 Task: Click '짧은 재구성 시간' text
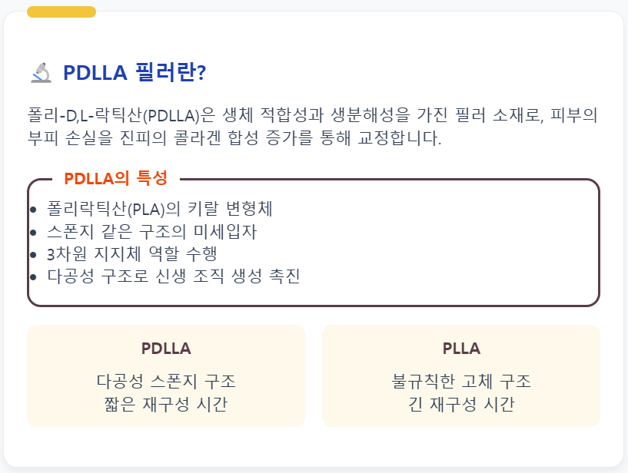click(166, 404)
